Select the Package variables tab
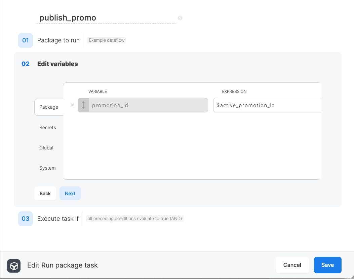 point(49,107)
